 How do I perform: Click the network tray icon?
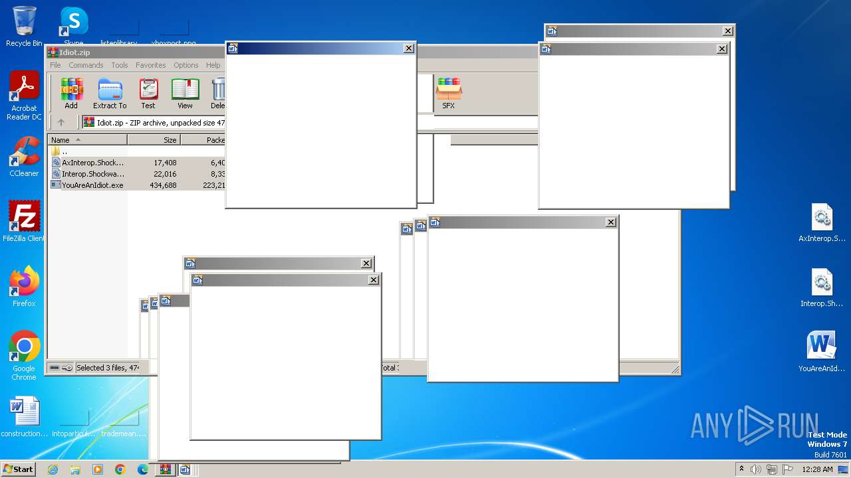pos(772,469)
